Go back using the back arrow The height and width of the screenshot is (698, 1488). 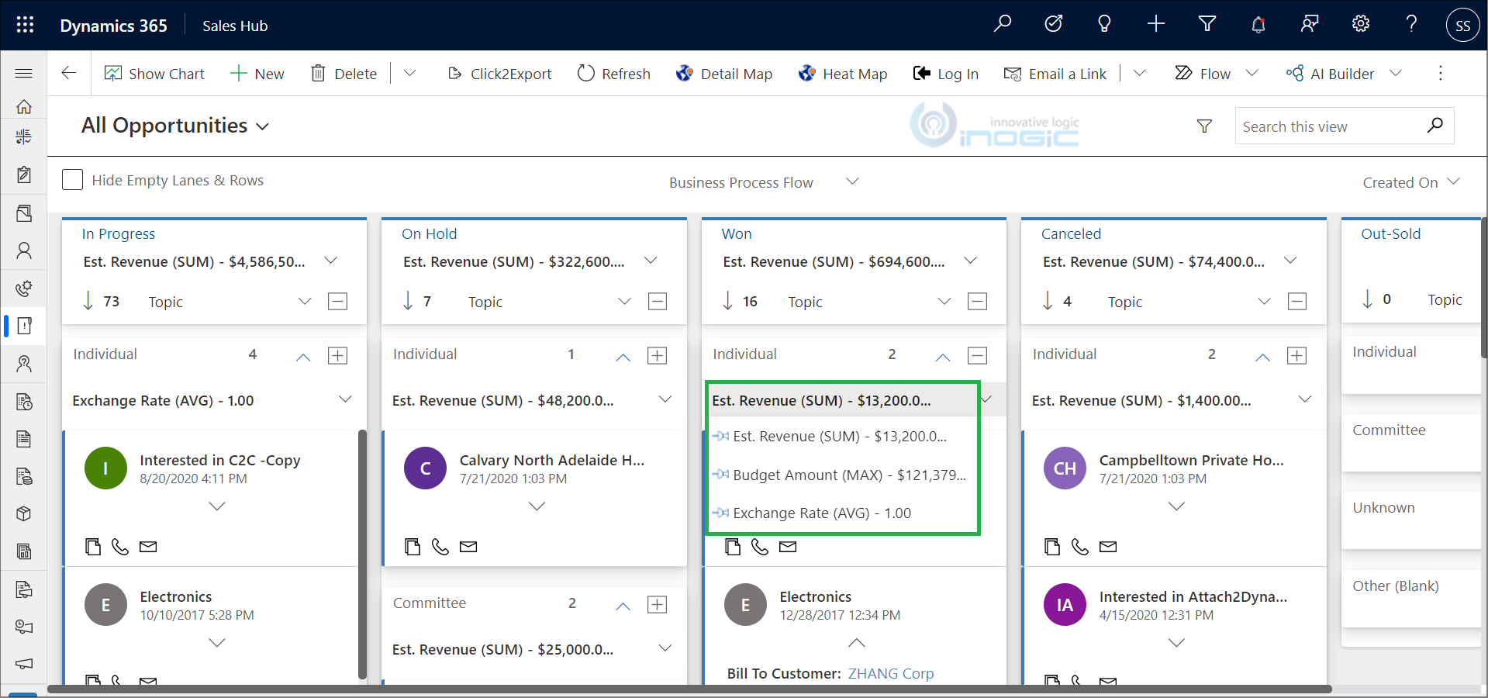point(69,73)
